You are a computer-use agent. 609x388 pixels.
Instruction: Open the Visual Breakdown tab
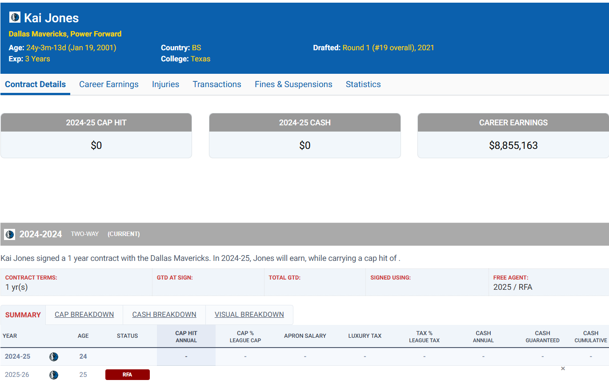(x=249, y=315)
